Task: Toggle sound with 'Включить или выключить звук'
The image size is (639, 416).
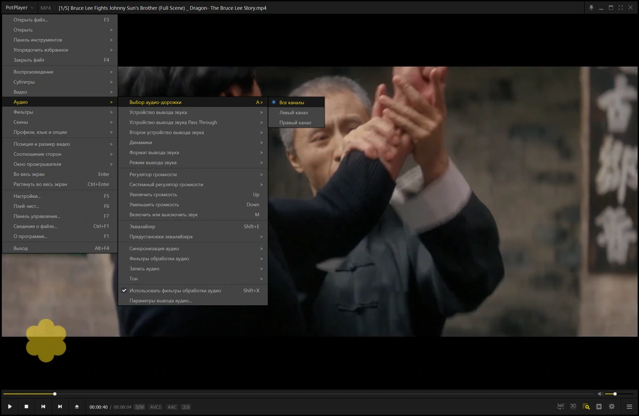Action: click(x=193, y=214)
